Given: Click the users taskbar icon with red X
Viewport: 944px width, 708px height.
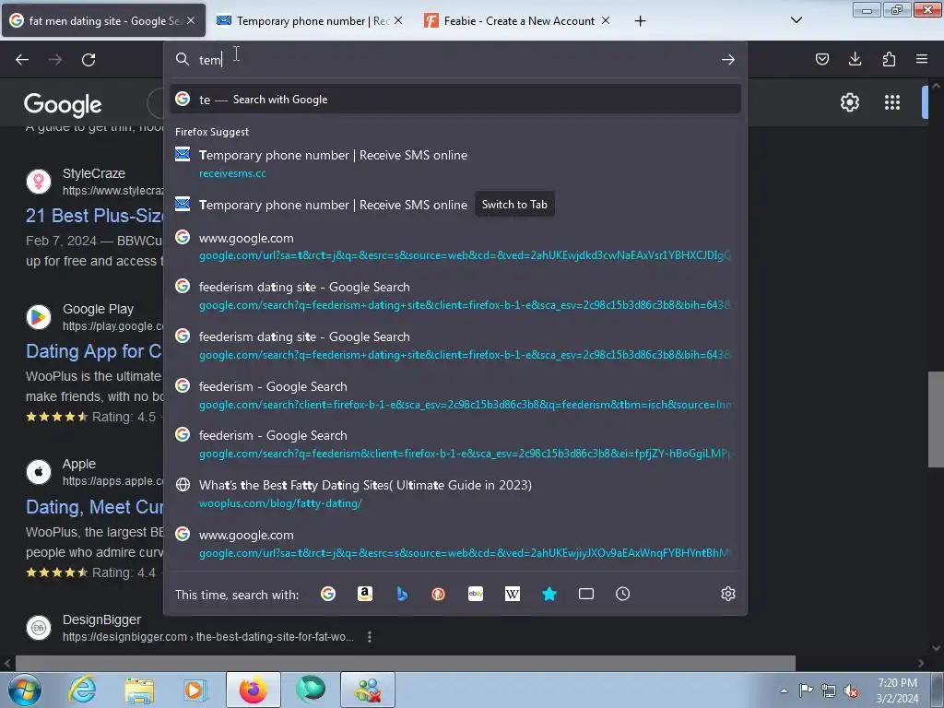Looking at the screenshot, I should pos(368,690).
